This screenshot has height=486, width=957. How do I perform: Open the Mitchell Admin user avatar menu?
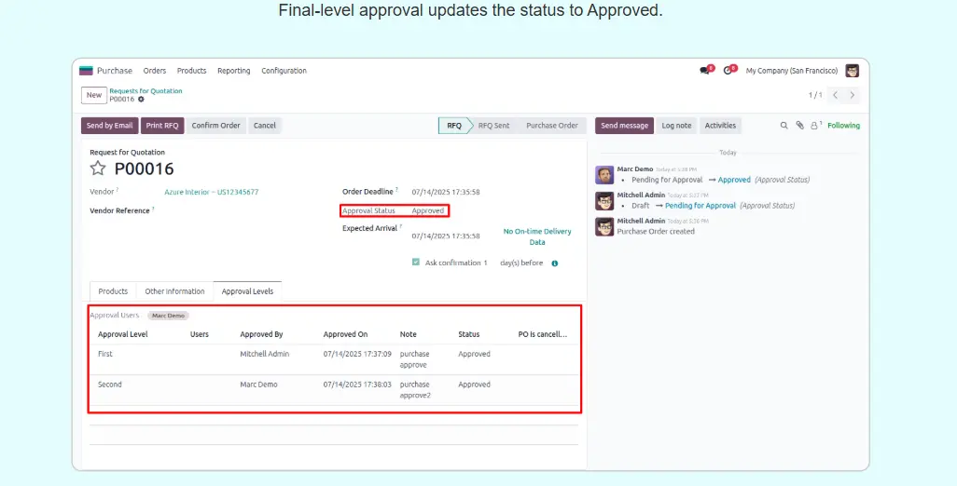click(852, 71)
